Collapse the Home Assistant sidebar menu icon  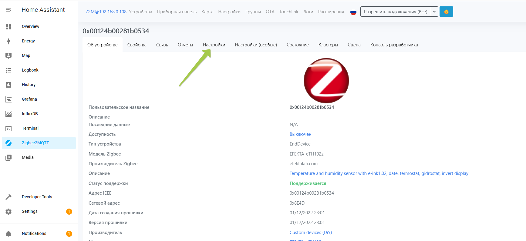(x=8, y=10)
